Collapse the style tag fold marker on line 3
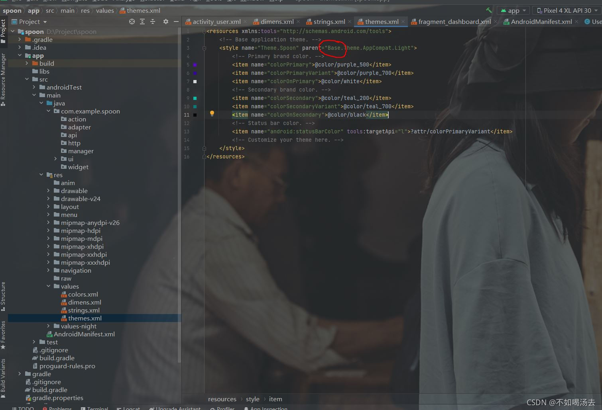This screenshot has height=410, width=602. pyautogui.click(x=204, y=48)
